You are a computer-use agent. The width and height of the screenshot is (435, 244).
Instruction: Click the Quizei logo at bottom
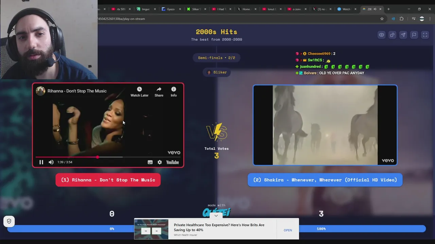pyautogui.click(x=216, y=212)
